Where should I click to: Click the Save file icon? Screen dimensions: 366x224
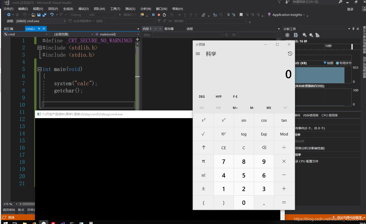tap(39, 15)
